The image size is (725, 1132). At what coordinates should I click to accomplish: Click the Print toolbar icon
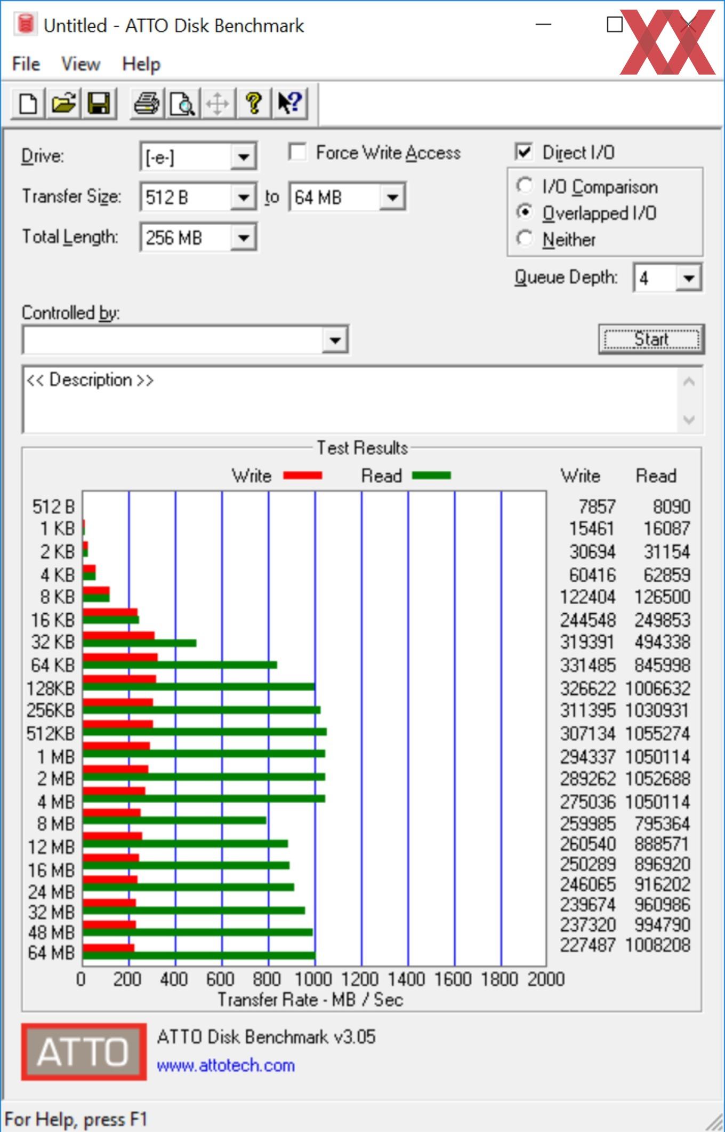click(x=147, y=103)
